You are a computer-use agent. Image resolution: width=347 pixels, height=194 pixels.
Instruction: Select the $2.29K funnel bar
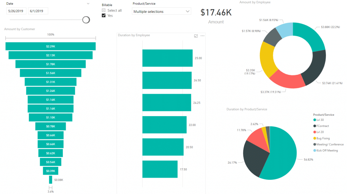pyautogui.click(x=50, y=46)
